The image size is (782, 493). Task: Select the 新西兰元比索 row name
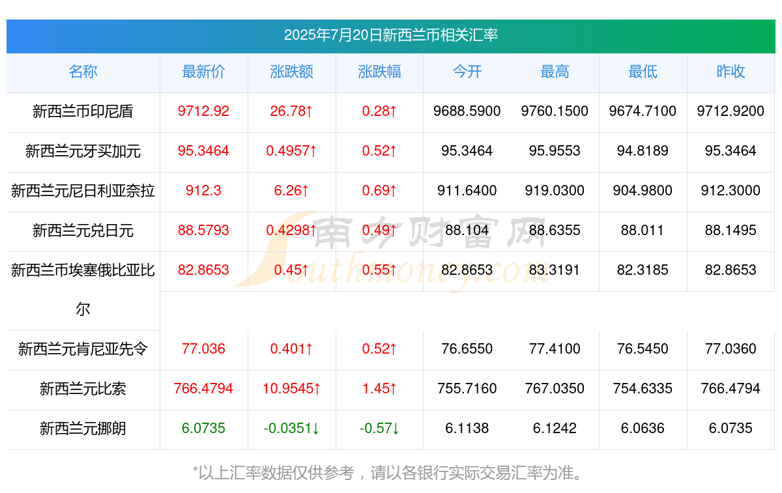coord(83,389)
